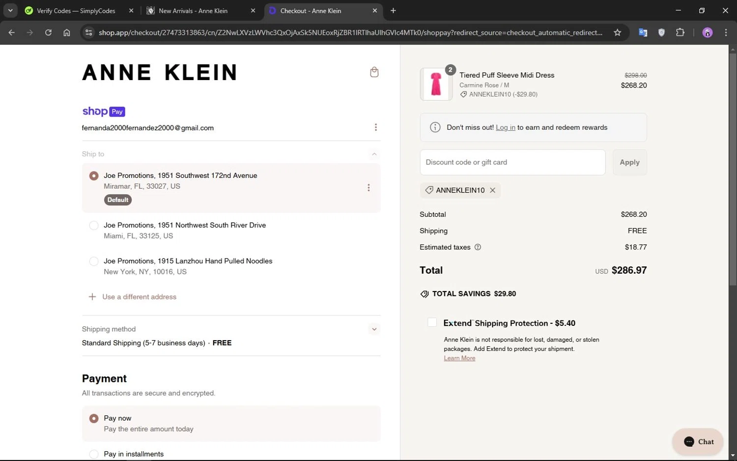The width and height of the screenshot is (737, 461).
Task: Reload the checkout page
Action: (48, 32)
